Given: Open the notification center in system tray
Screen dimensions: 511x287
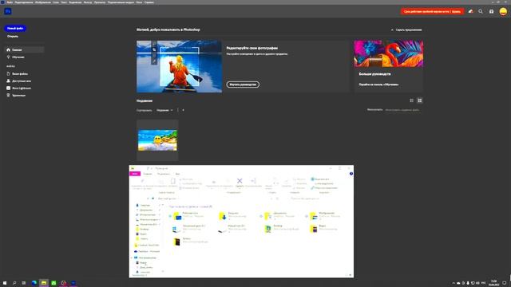Looking at the screenshot, I should coord(505,283).
